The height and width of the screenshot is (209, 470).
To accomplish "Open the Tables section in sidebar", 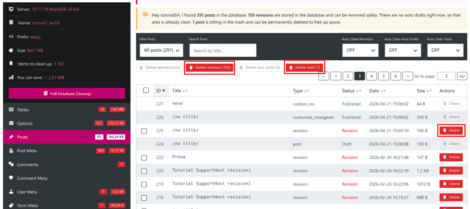I will coord(67,110).
